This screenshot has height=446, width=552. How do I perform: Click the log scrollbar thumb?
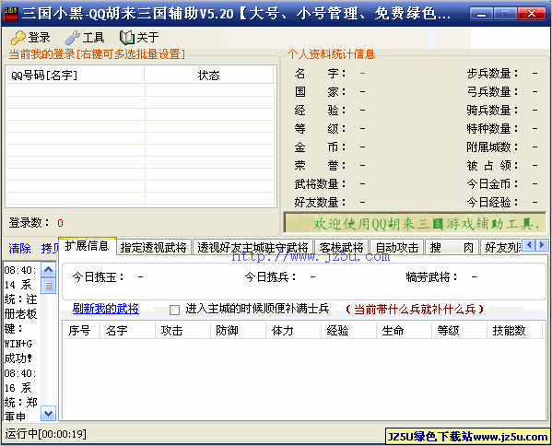[48, 286]
